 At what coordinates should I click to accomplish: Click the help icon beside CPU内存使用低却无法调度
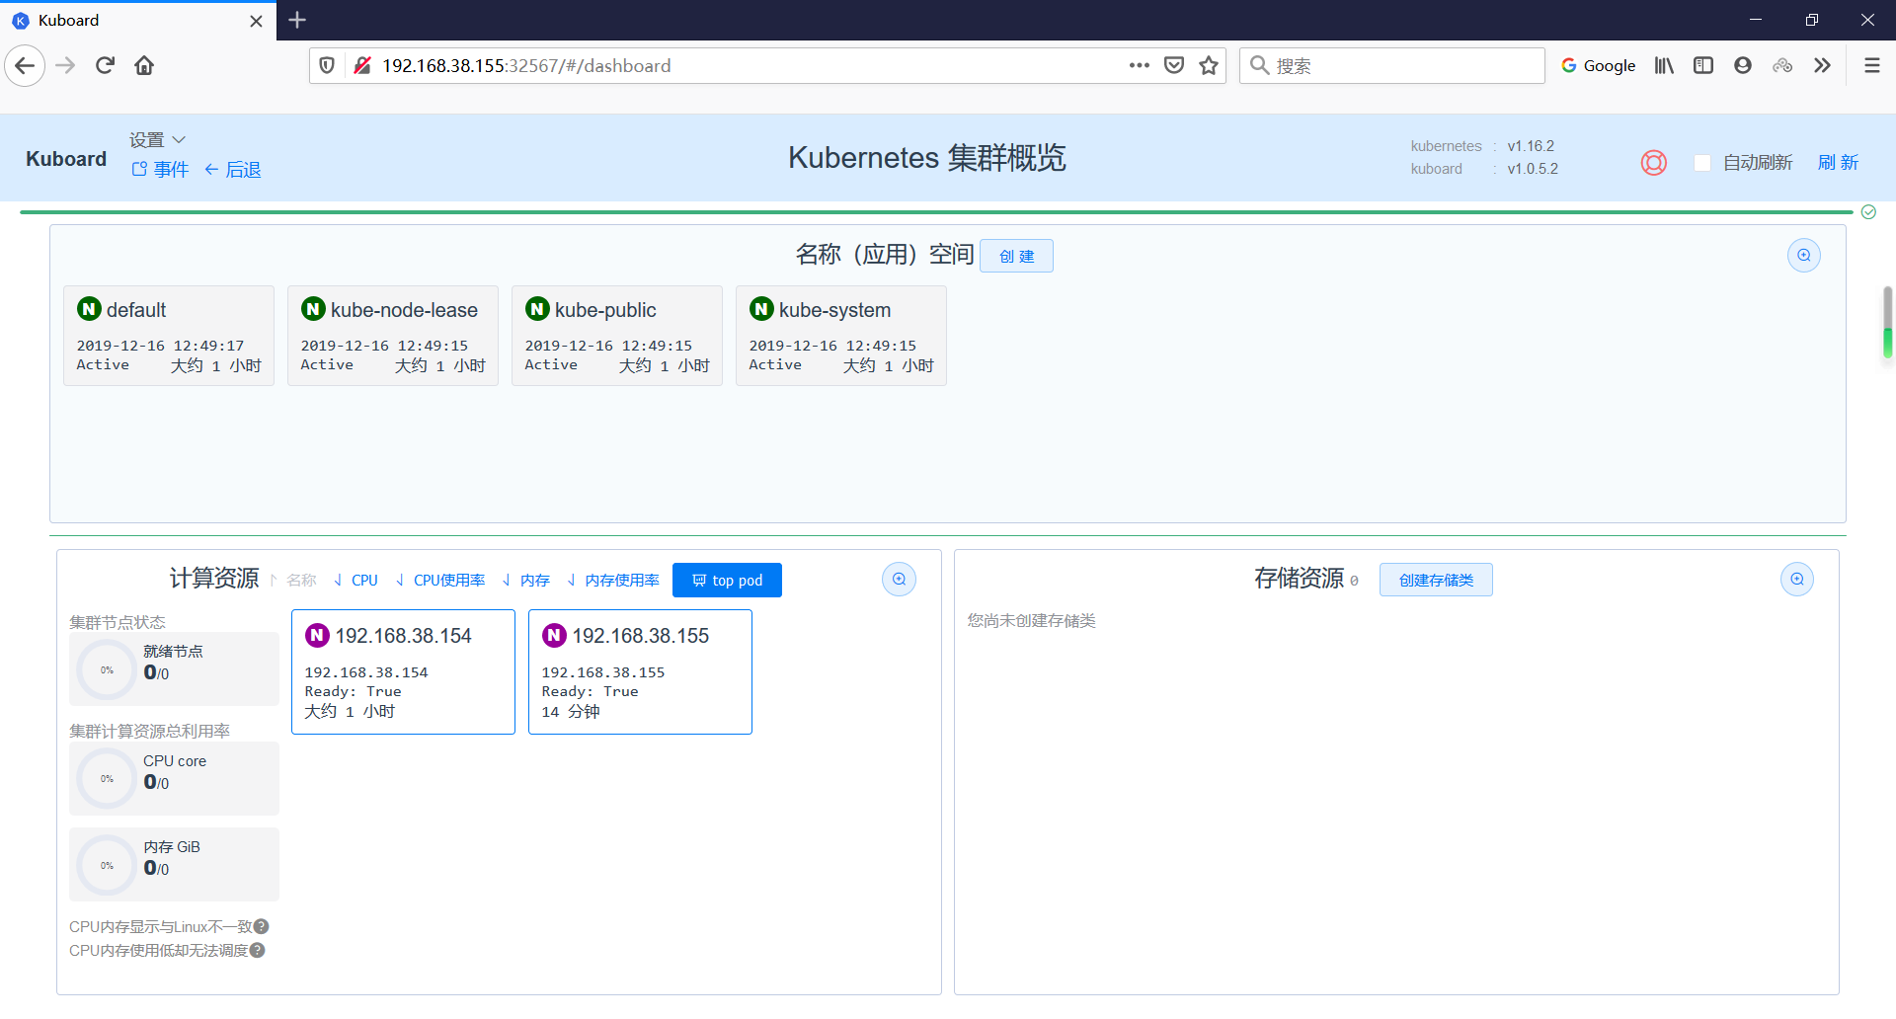258,950
